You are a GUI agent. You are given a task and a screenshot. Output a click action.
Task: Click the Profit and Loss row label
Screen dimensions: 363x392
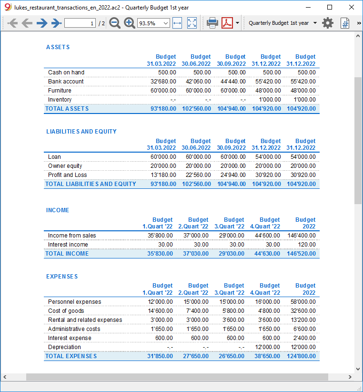67,175
